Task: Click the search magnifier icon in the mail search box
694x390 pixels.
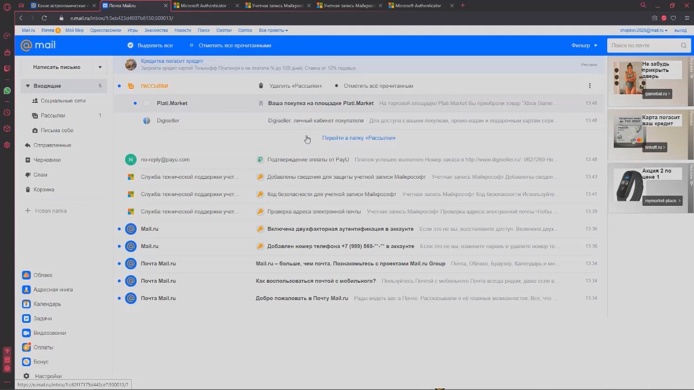Action: click(x=684, y=45)
